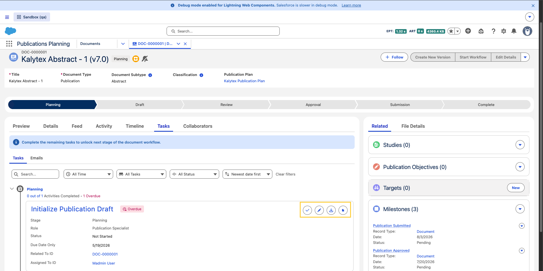The width and height of the screenshot is (543, 271).
Task: Open the App Launcher grid icon
Action: coord(9,44)
